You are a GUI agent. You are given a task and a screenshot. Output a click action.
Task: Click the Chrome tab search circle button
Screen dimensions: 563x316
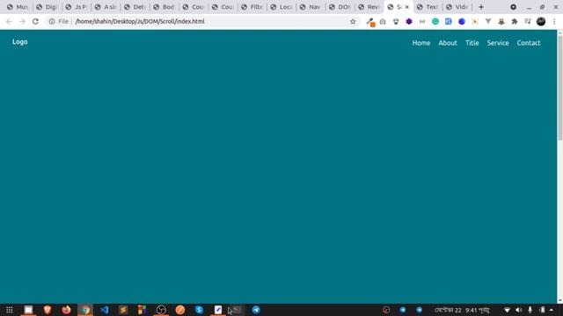pos(514,7)
